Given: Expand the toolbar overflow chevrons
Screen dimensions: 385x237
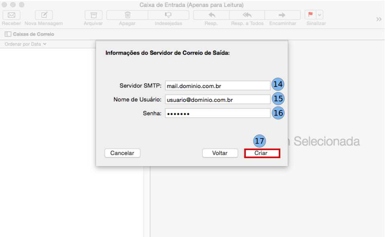Looking at the screenshot, I should pyautogui.click(x=379, y=19).
